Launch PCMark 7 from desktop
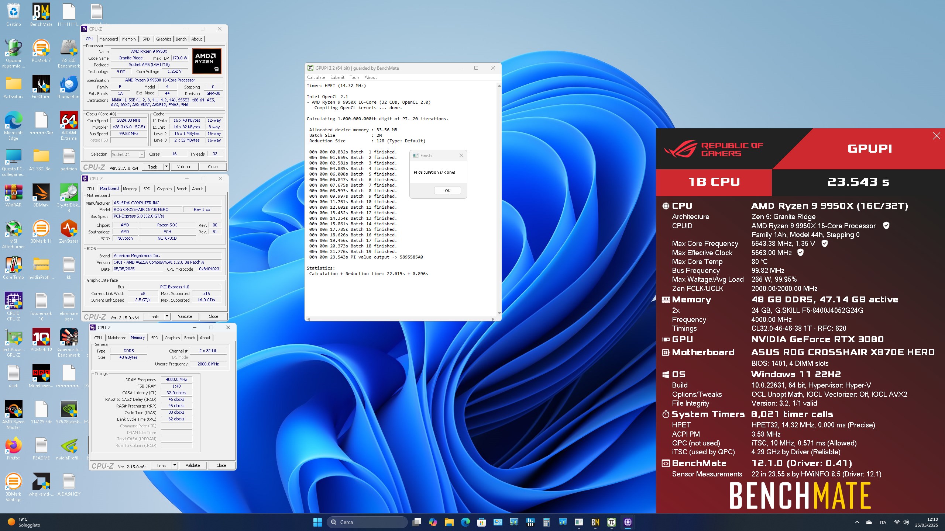This screenshot has width=945, height=531. (41, 51)
